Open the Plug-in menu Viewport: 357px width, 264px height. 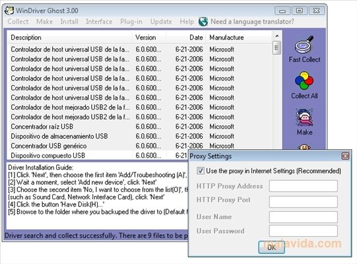click(131, 22)
